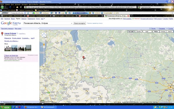Click the zoom slider handle on the map

point(44,59)
